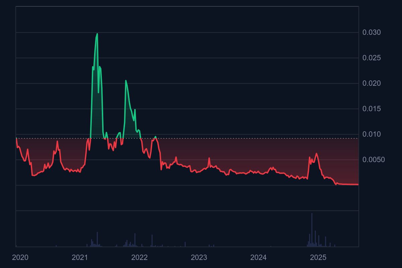Click the 0.030 price axis label
The height and width of the screenshot is (268, 402).
(372, 32)
